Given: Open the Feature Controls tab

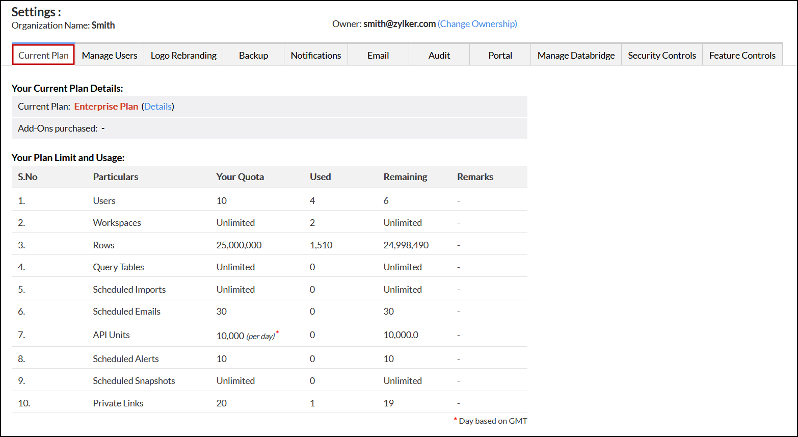Looking at the screenshot, I should click(742, 55).
